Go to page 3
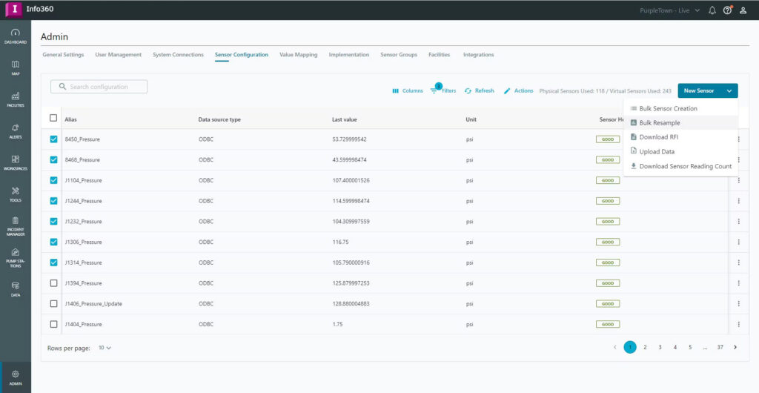 660,347
